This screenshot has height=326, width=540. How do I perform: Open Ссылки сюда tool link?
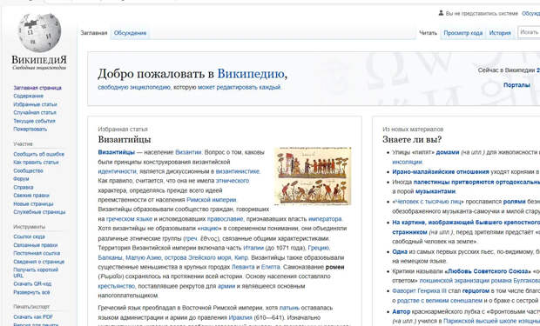tap(29, 236)
